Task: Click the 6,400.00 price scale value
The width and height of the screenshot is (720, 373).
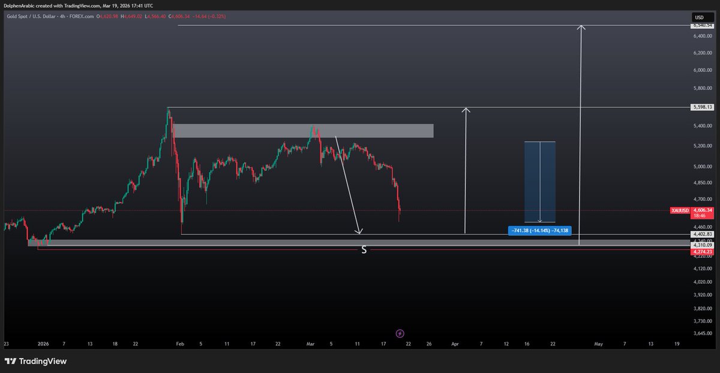Action: pyautogui.click(x=703, y=36)
